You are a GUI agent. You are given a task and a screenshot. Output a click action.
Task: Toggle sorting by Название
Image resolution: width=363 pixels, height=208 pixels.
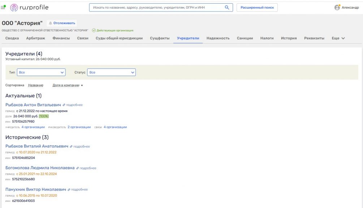click(x=35, y=85)
